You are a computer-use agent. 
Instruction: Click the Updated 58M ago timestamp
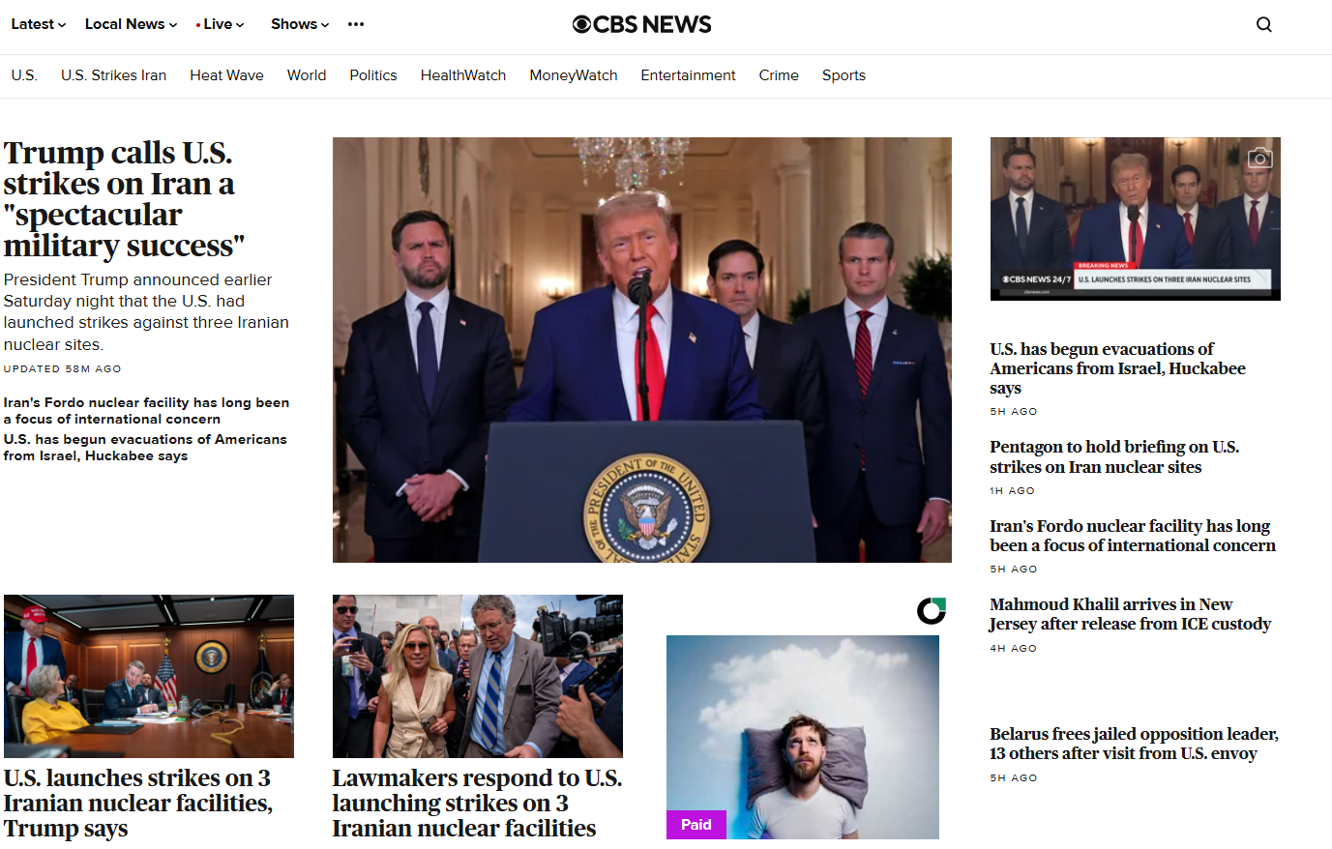point(63,369)
